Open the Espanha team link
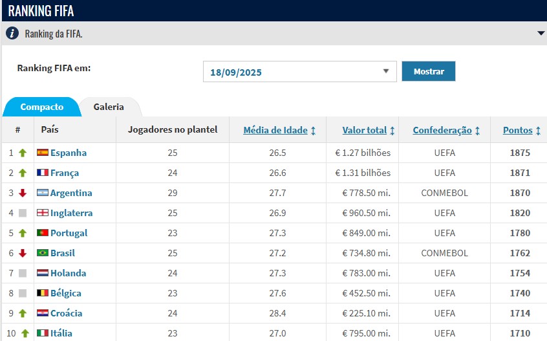 [x=69, y=153]
